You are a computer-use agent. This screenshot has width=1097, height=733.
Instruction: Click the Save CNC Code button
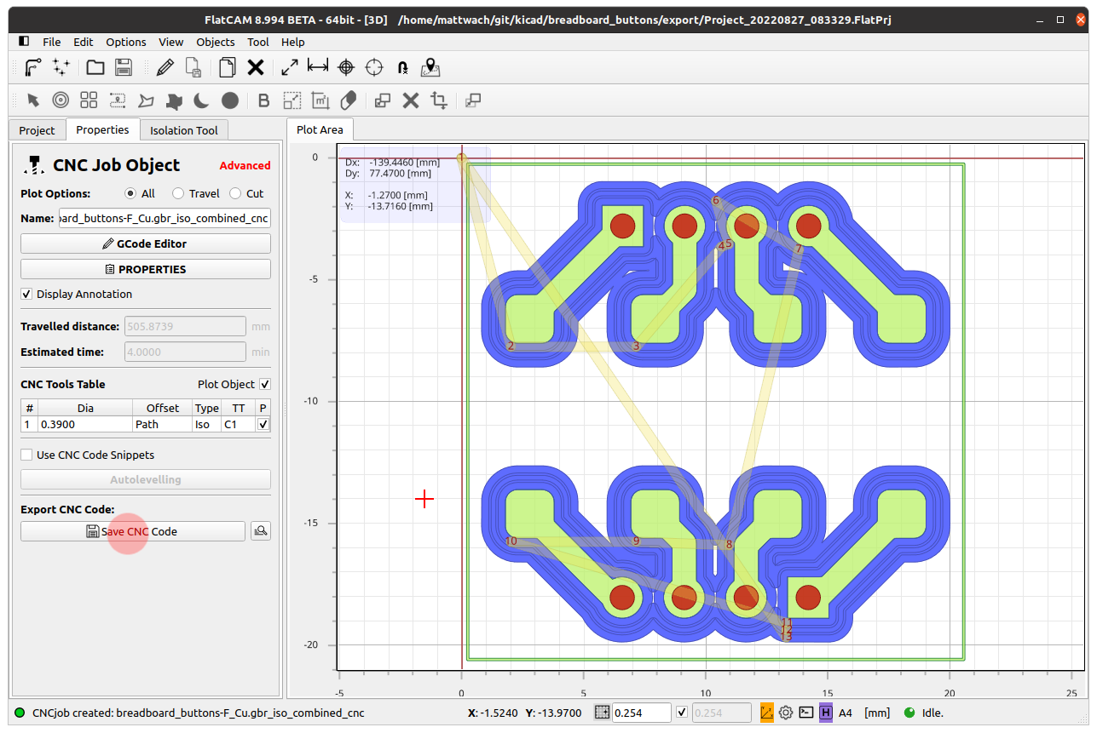click(x=133, y=531)
